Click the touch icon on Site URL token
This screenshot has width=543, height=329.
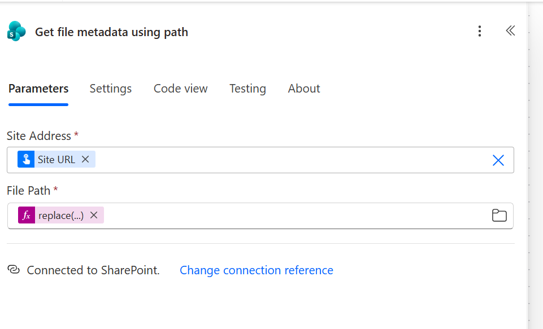pos(26,159)
